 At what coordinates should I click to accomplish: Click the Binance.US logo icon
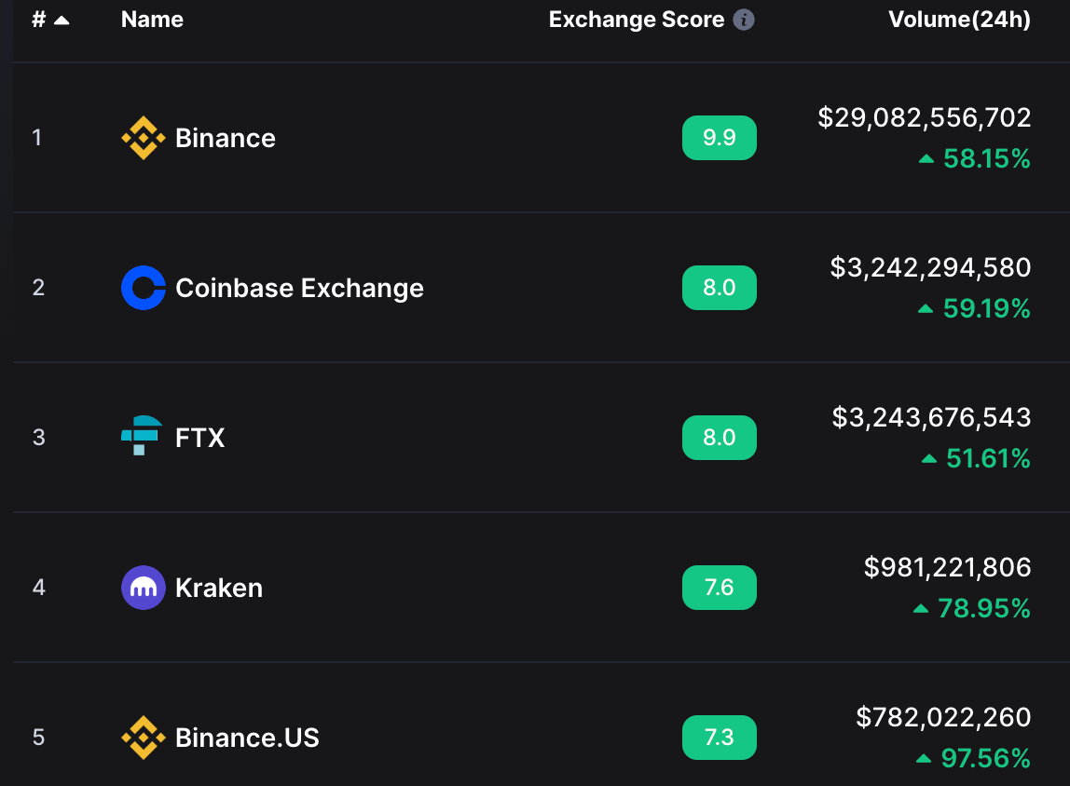tap(144, 738)
